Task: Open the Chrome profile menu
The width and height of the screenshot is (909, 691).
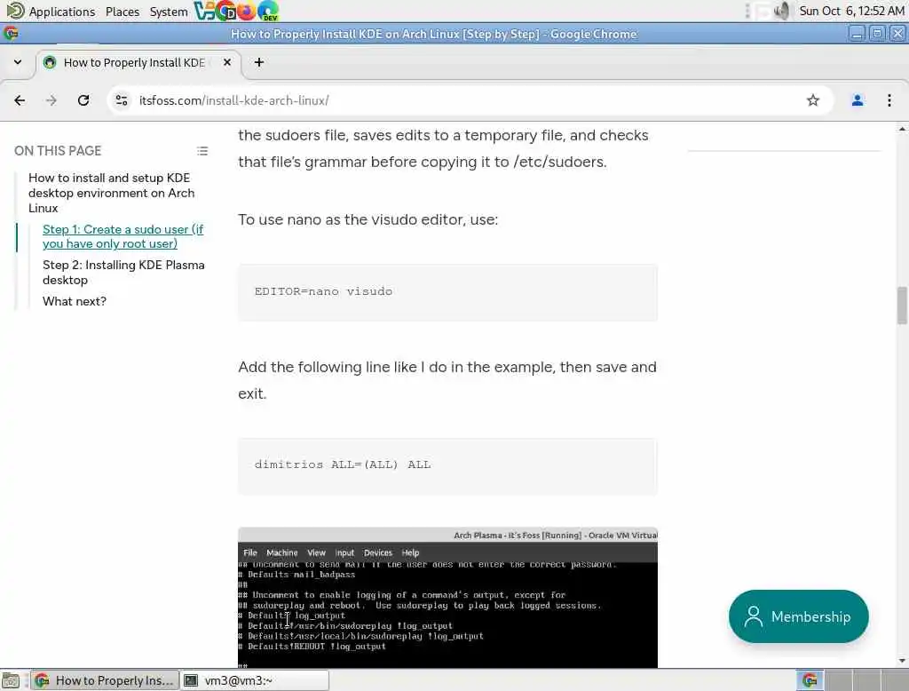Action: pyautogui.click(x=857, y=100)
